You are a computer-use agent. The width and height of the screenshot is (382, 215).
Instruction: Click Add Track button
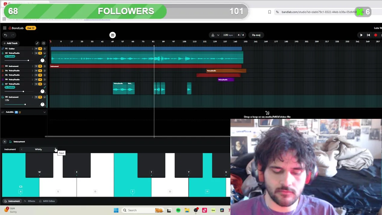pyautogui.click(x=10, y=43)
